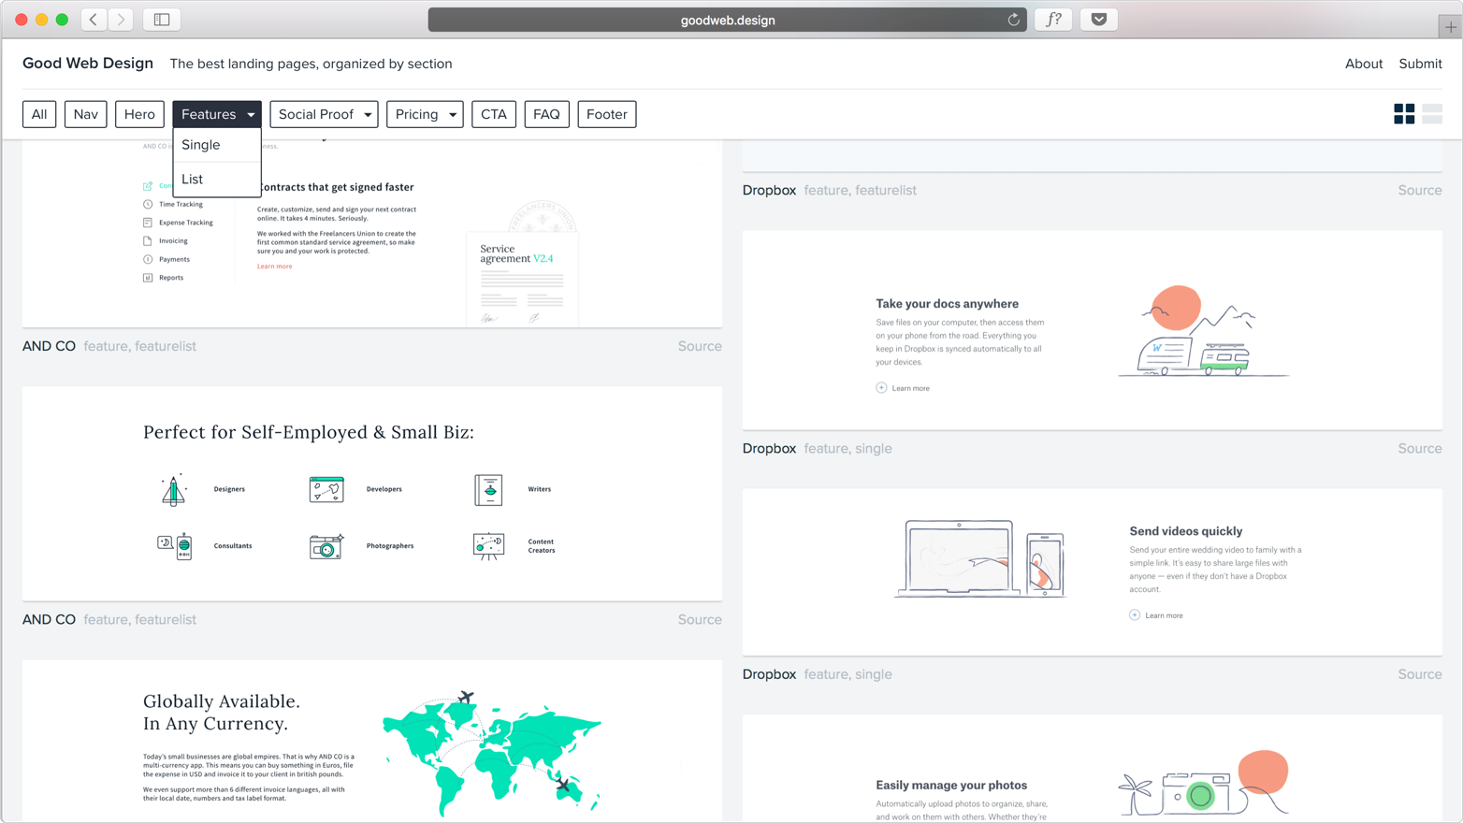Filter by All sections
Image resolution: width=1463 pixels, height=823 pixels.
coord(39,114)
